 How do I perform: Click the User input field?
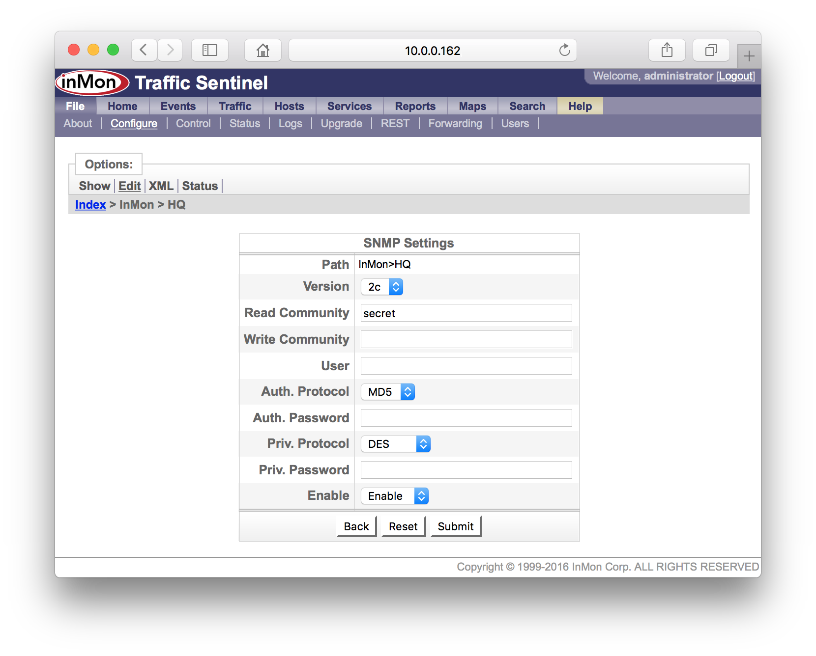pyautogui.click(x=466, y=366)
